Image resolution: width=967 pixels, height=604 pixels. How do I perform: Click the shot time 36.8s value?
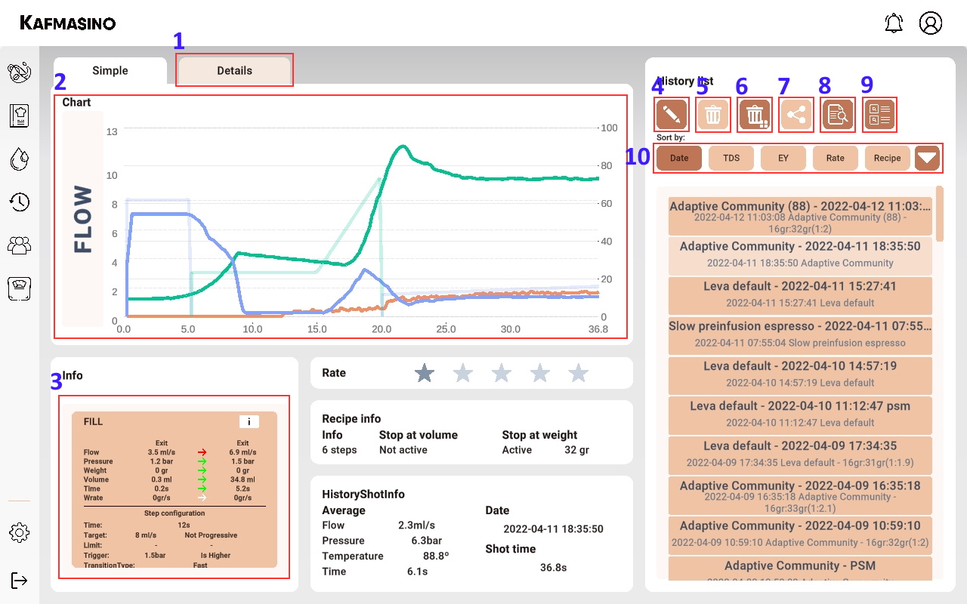point(554,567)
